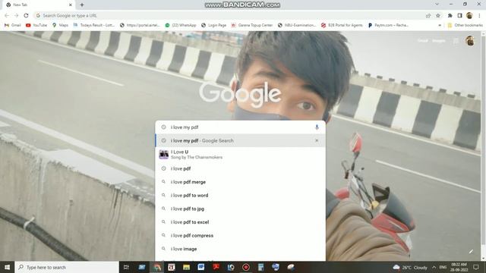Image resolution: width=486 pixels, height=273 pixels.
Task: Close the New Tab tab
Action: pos(71,5)
